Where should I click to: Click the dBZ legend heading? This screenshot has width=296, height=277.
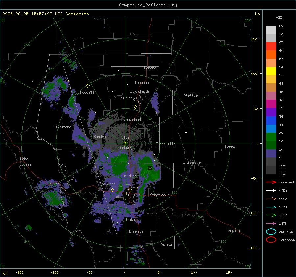click(x=279, y=17)
